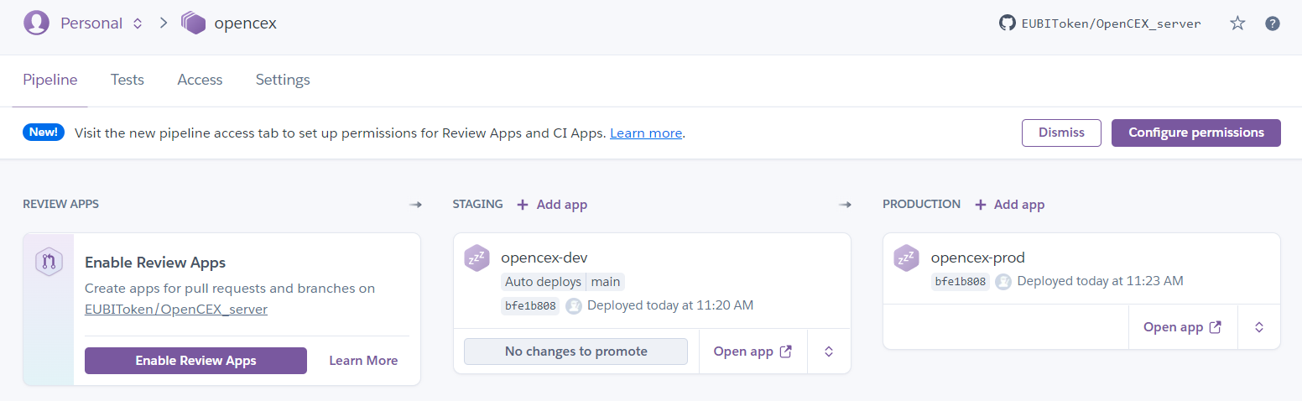Click the STAGING column heading
Image resolution: width=1302 pixels, height=401 pixels.
[x=478, y=204]
